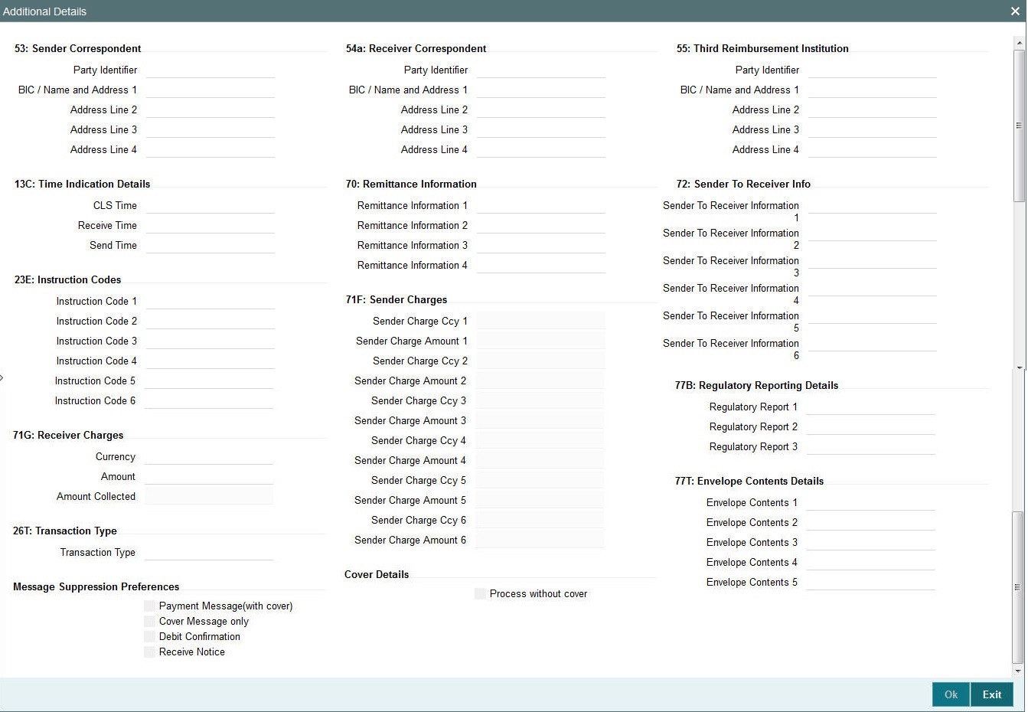1028x712 pixels.
Task: Click Receiver Charges Amount field
Action: coord(209,476)
